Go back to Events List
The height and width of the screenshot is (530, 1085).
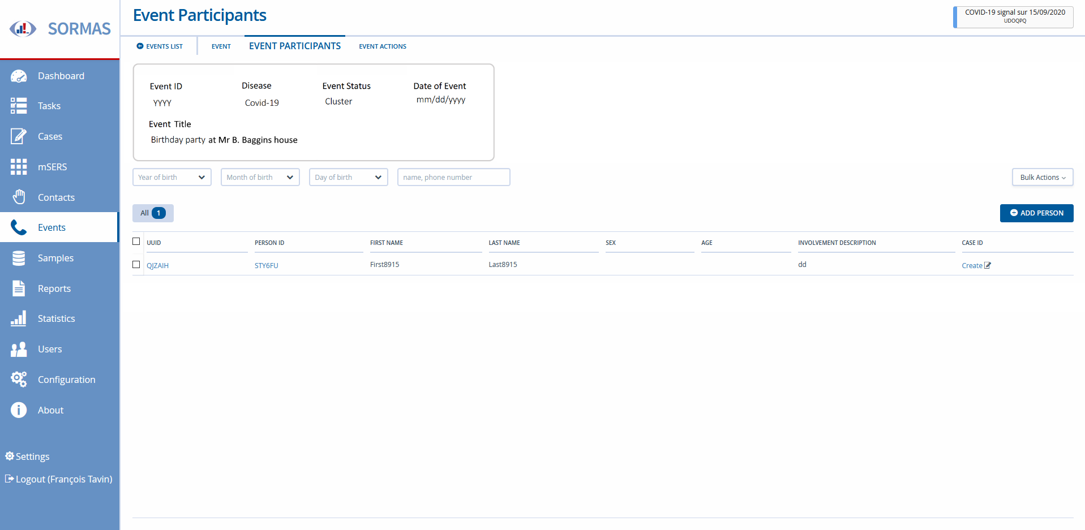160,46
